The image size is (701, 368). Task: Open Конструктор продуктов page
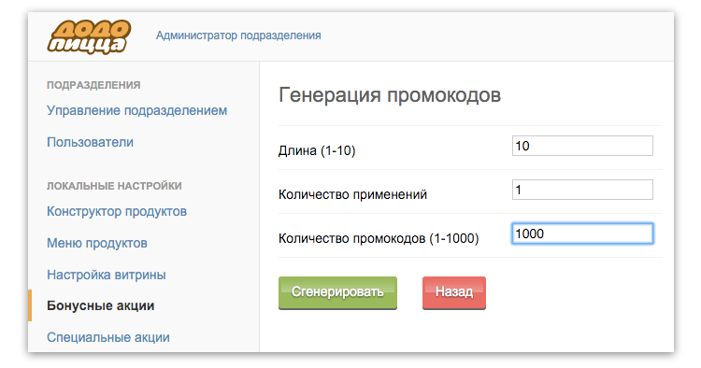(117, 211)
